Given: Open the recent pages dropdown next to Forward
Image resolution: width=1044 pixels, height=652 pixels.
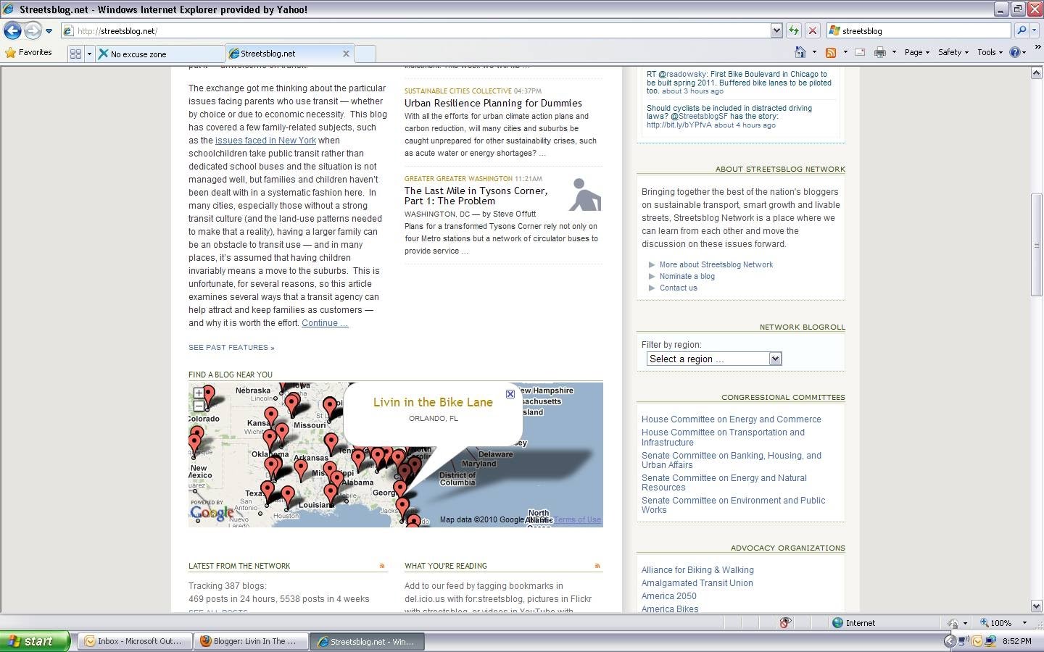Looking at the screenshot, I should [x=49, y=31].
